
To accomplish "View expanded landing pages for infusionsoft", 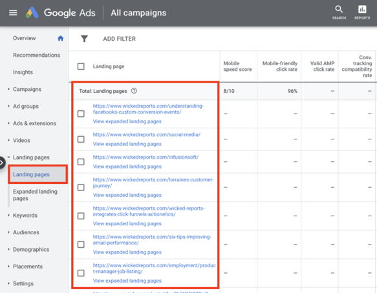I will pos(127,167).
